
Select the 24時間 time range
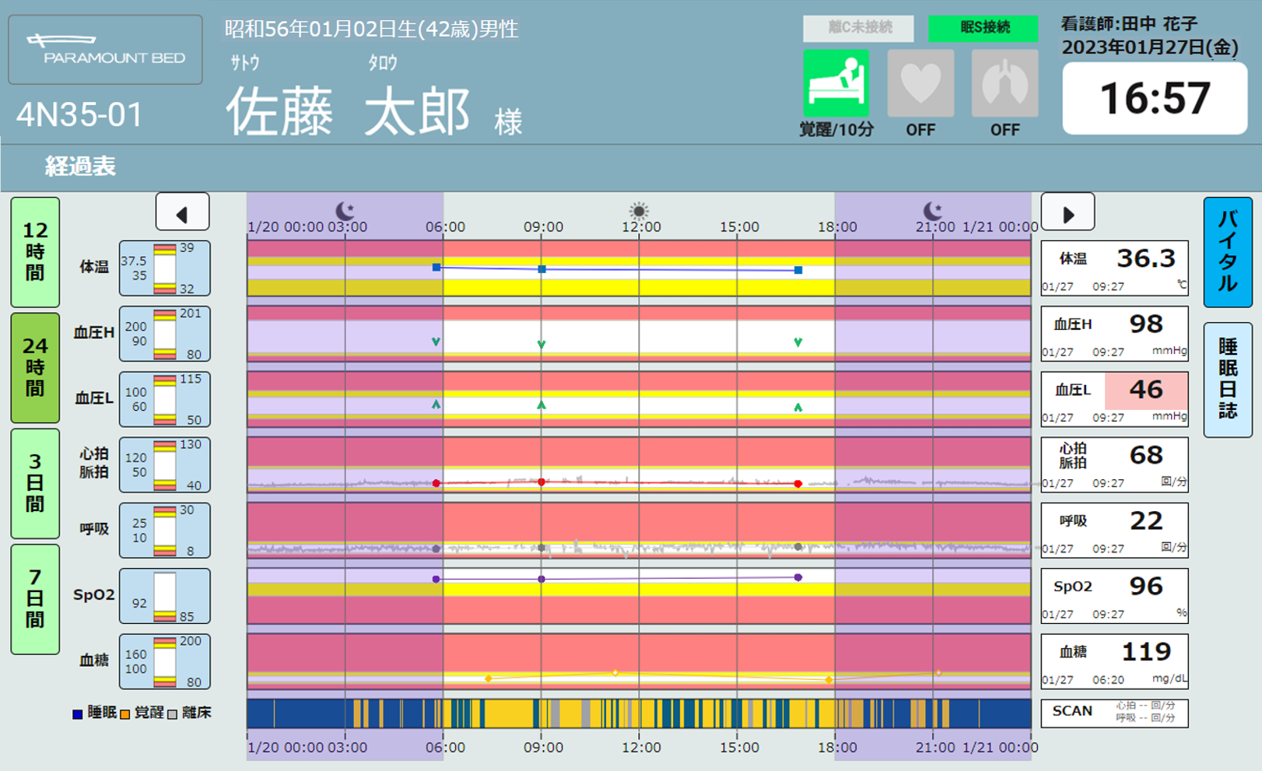[x=35, y=367]
